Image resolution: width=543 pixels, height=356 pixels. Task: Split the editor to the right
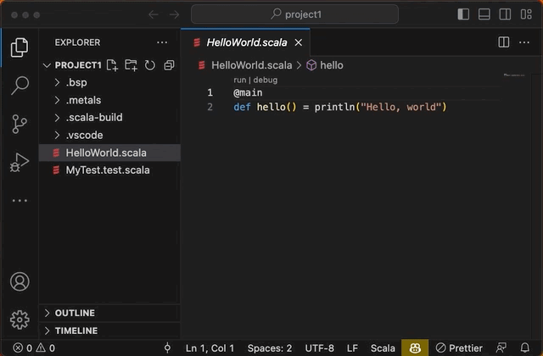[503, 42]
